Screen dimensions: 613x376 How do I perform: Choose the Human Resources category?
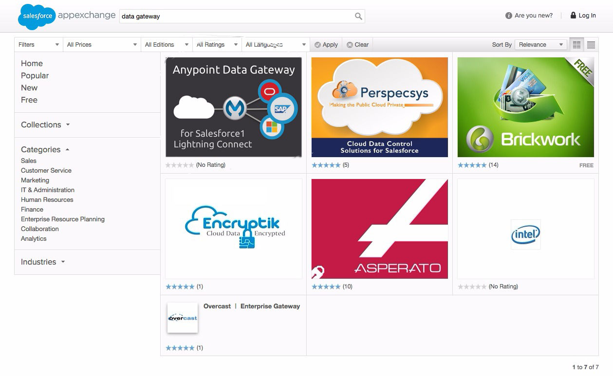(47, 199)
